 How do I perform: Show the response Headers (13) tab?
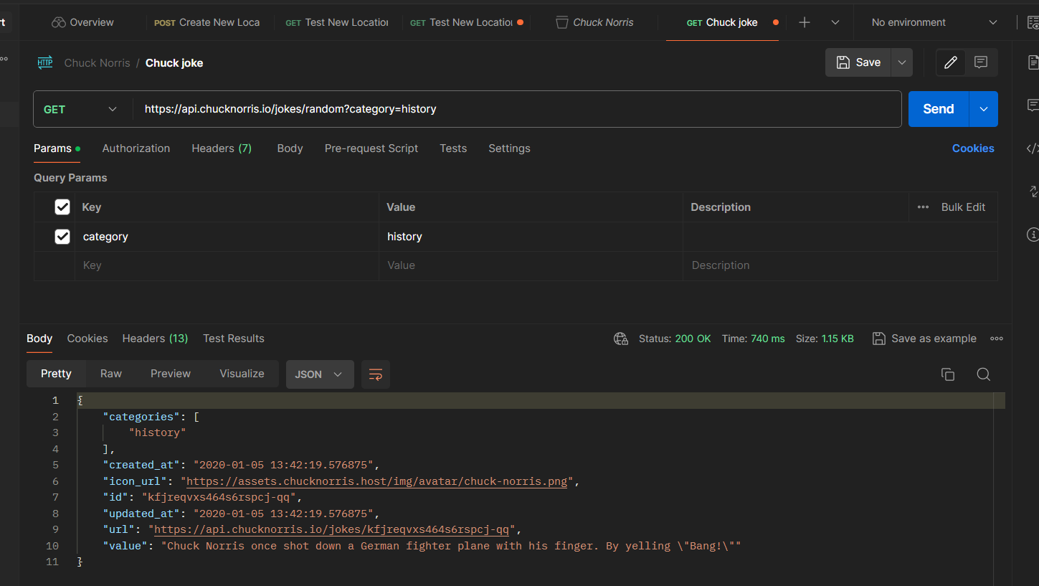coord(155,339)
